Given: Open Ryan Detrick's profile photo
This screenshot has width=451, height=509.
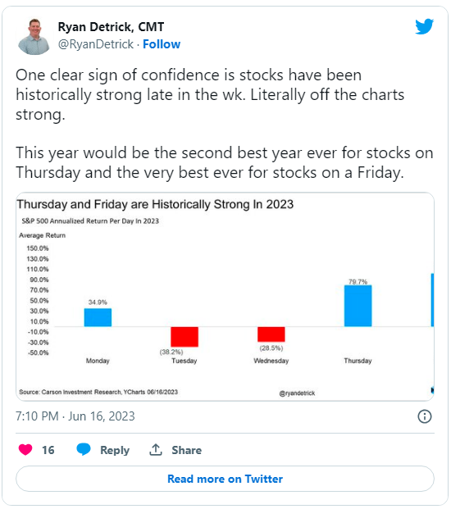Looking at the screenshot, I should pos(34,36).
